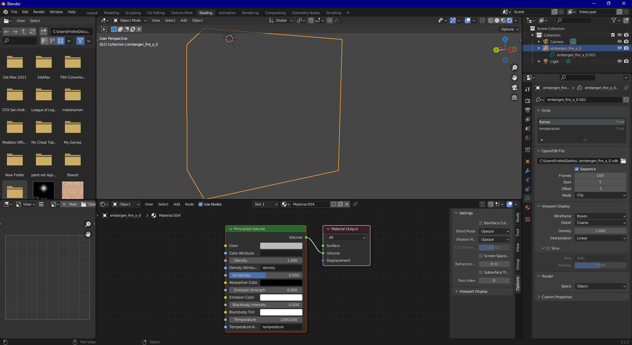The width and height of the screenshot is (632, 345).
Task: Switch viewport to wireframe shading
Action: [x=491, y=20]
